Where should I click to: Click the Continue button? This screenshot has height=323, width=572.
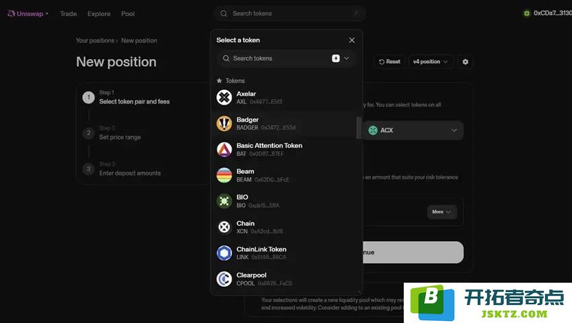coord(413,252)
